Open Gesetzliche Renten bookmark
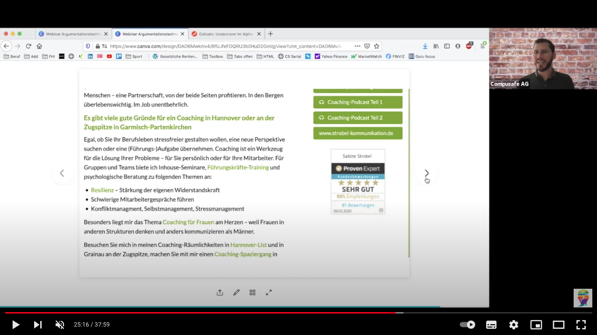 [175, 57]
